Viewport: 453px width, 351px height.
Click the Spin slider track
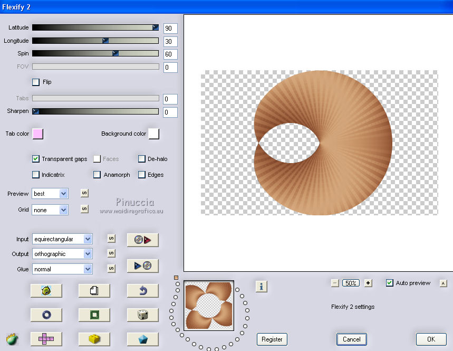click(x=95, y=53)
